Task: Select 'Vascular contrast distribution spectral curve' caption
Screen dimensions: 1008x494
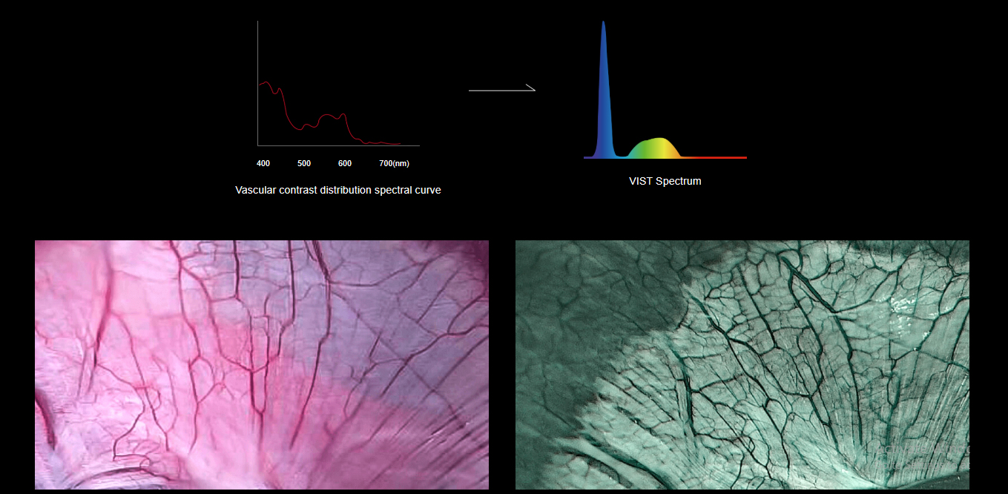Action: [337, 190]
